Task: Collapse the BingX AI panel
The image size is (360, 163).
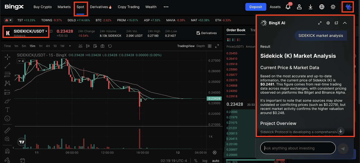Action: pos(345,23)
